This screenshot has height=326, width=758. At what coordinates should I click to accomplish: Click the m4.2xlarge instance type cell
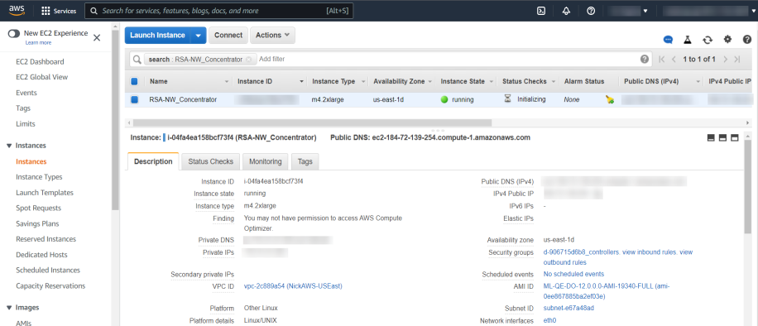329,99
